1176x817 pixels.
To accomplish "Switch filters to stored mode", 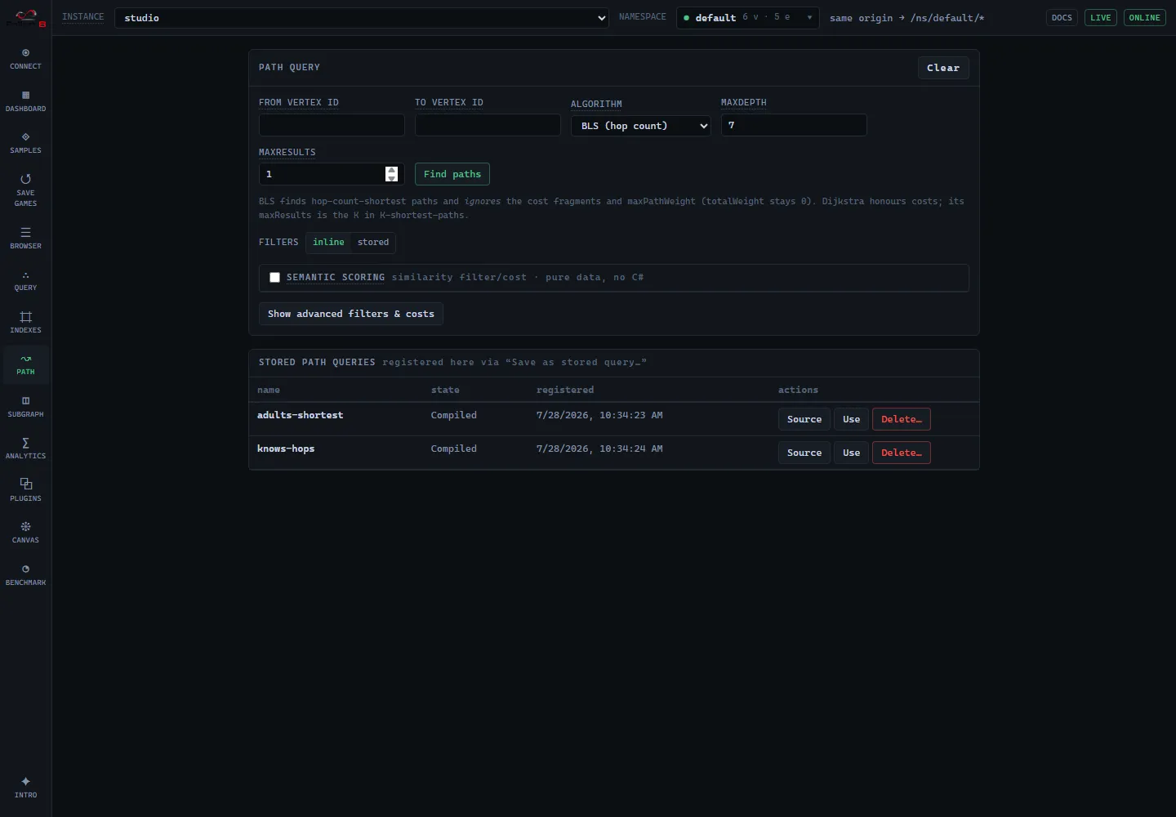I will (x=373, y=243).
